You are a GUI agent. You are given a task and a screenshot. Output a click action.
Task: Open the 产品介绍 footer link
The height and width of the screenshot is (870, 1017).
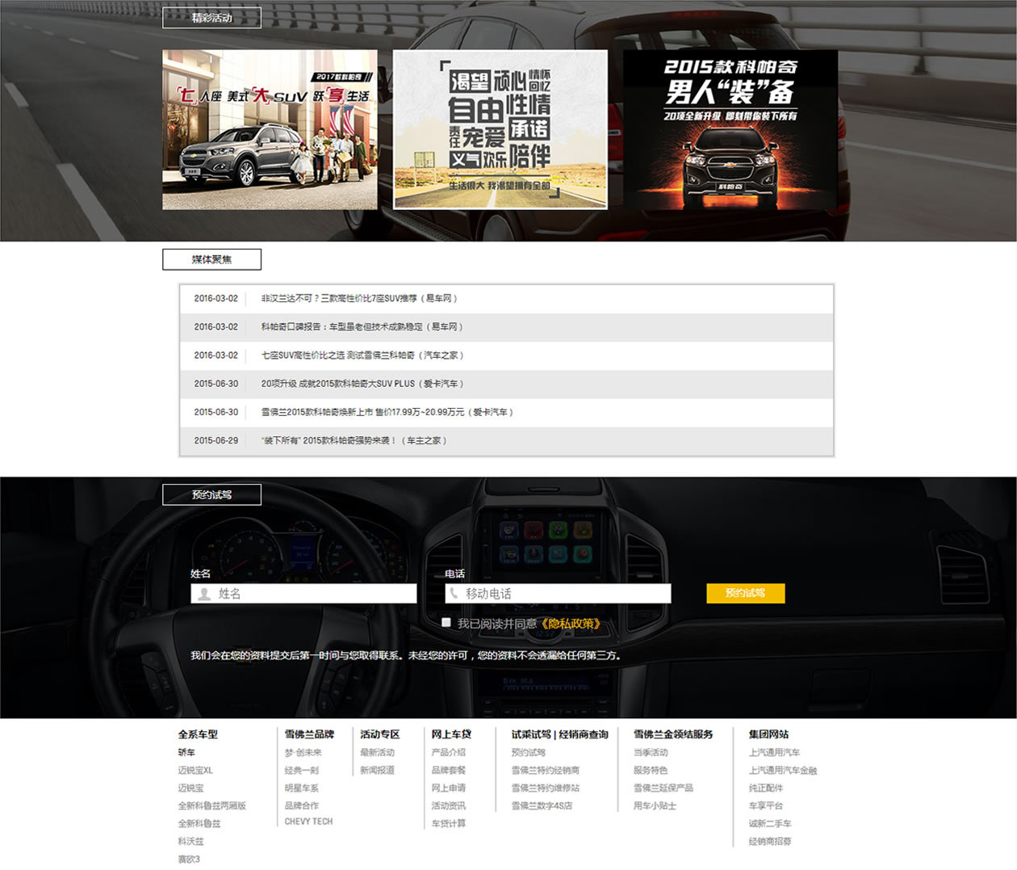click(449, 752)
